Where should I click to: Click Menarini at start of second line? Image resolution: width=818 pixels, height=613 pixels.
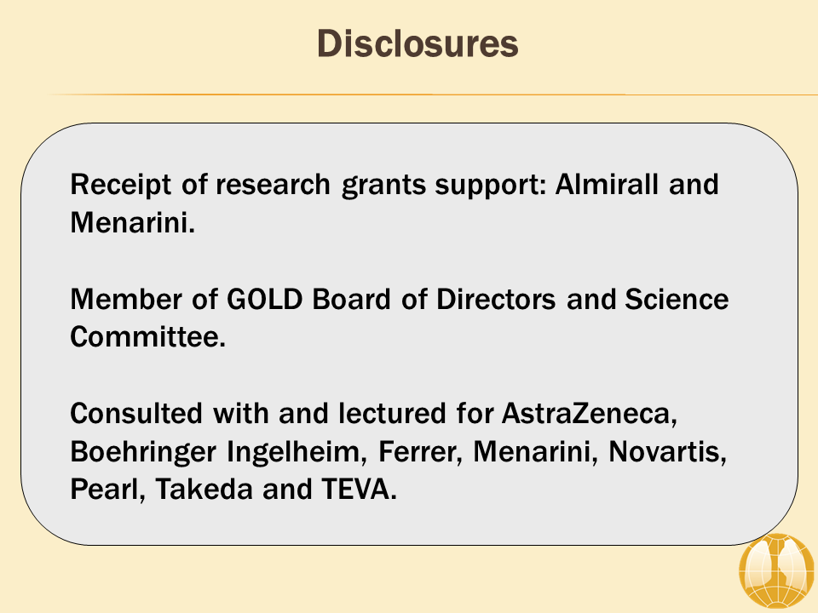point(133,222)
